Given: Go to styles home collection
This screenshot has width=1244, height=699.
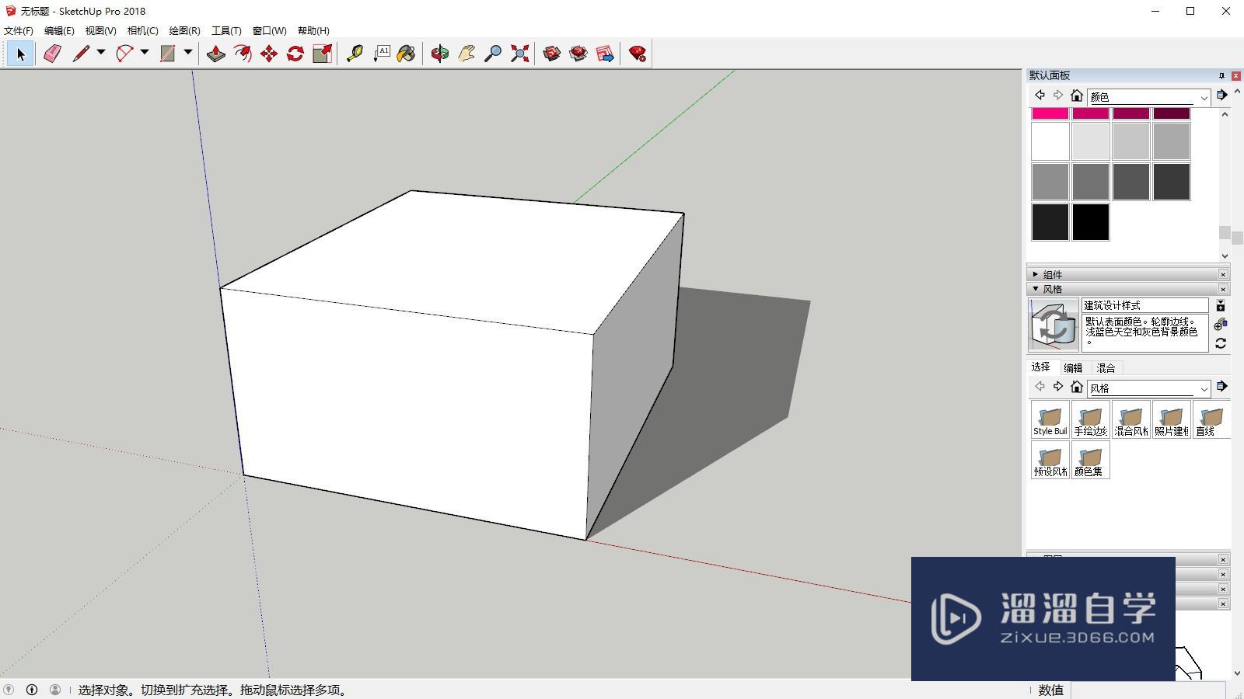Looking at the screenshot, I should (1077, 387).
